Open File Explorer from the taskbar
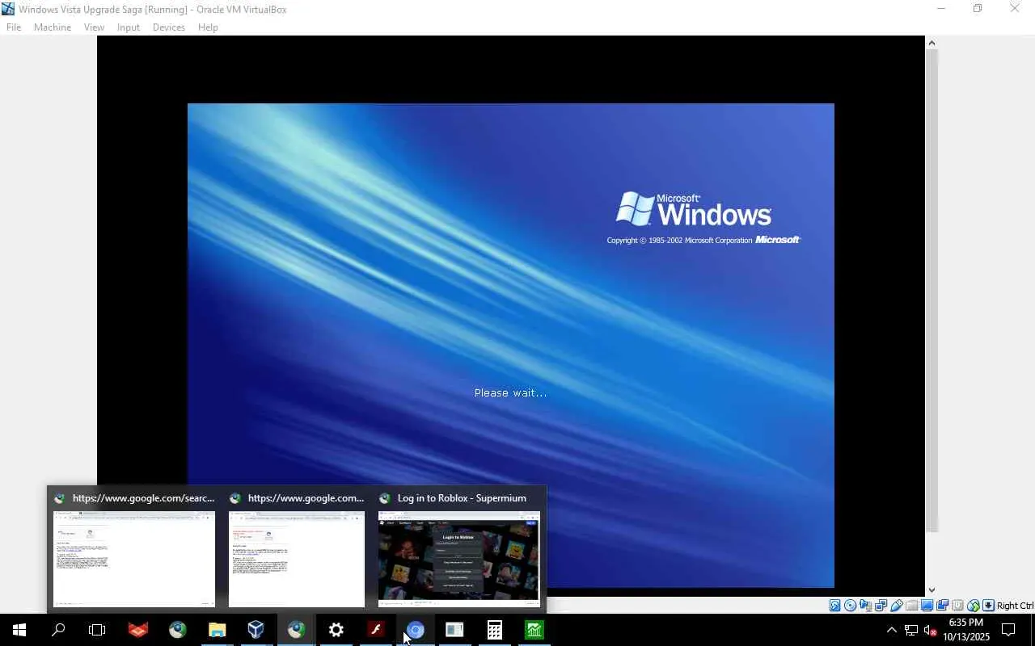 click(217, 630)
